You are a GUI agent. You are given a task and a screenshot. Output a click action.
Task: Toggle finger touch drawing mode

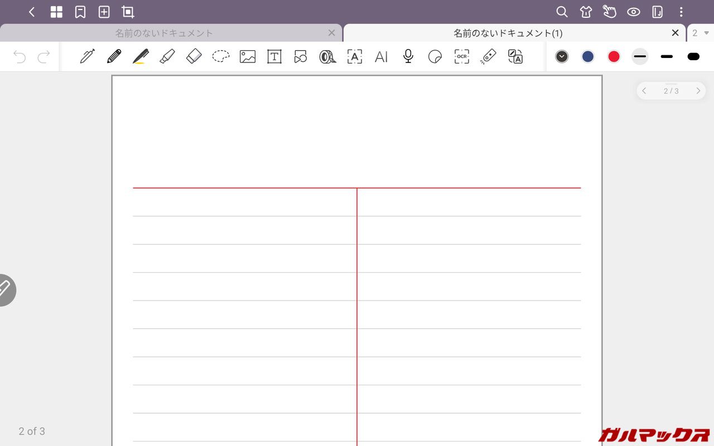609,12
